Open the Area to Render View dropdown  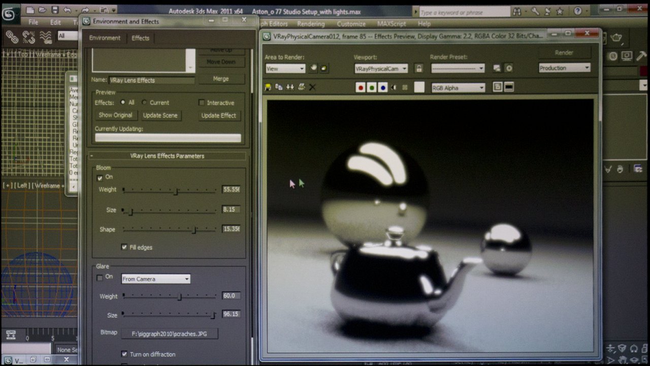point(285,69)
